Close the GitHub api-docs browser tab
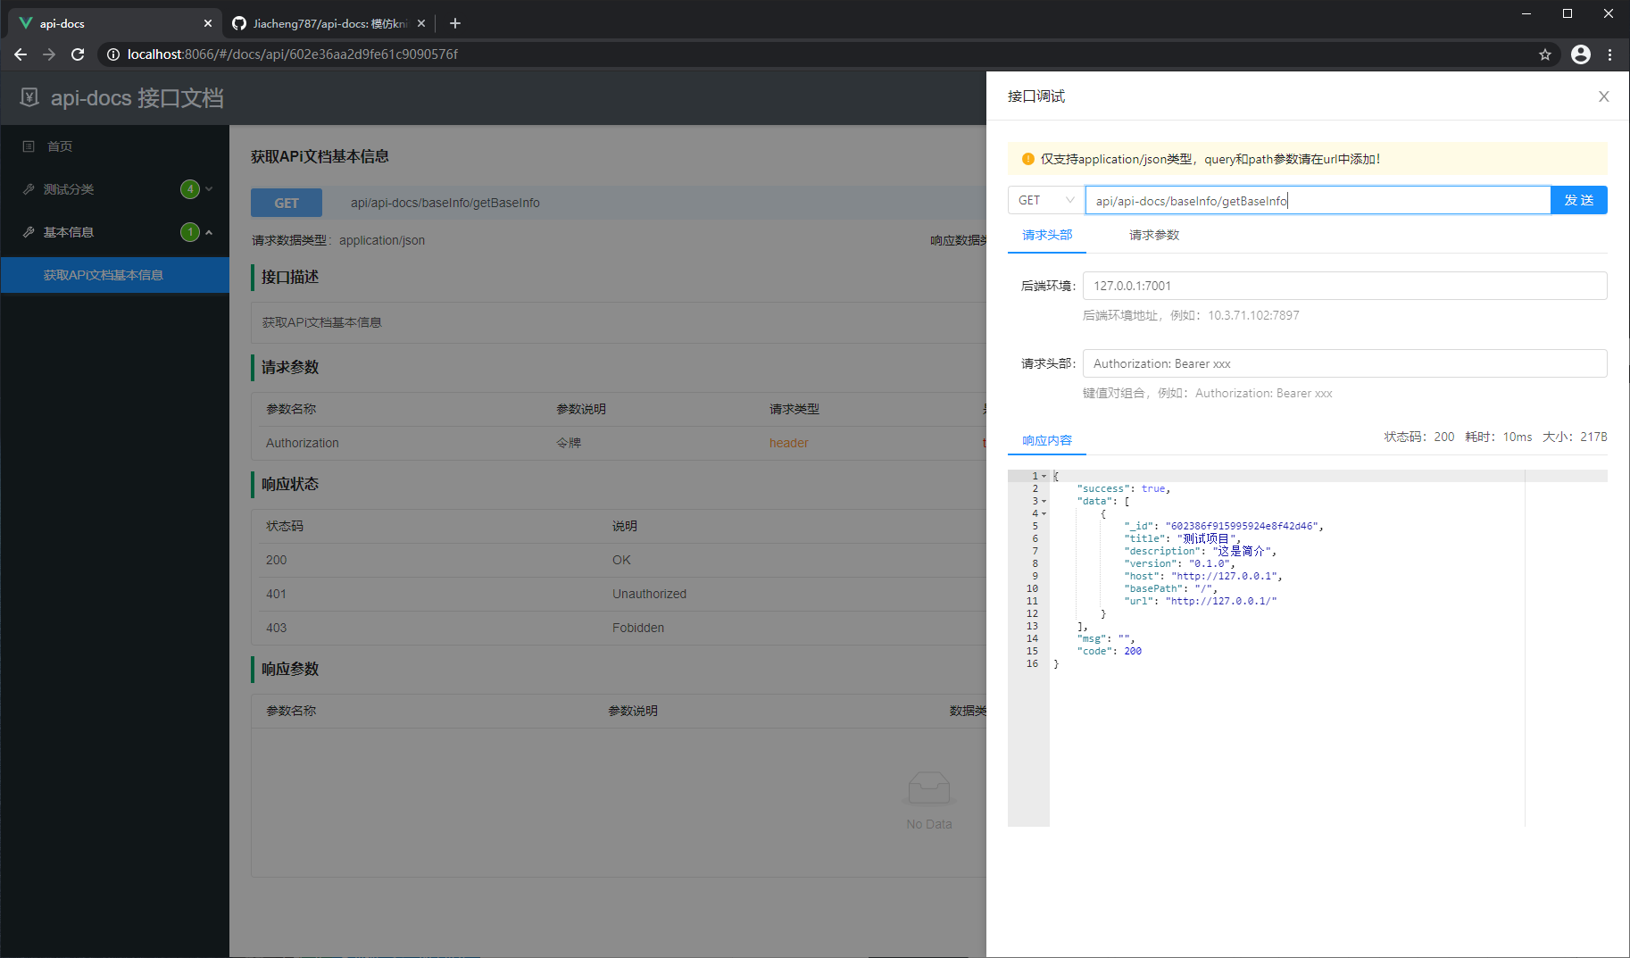 click(x=420, y=23)
